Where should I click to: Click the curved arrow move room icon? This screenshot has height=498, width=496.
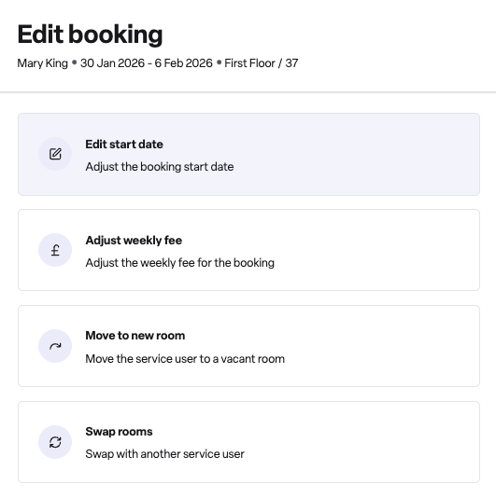point(55,346)
